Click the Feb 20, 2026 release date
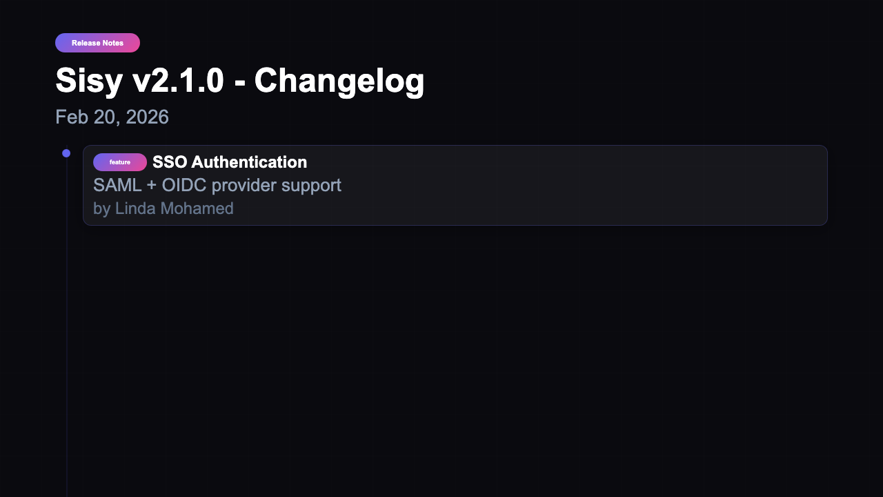Image resolution: width=883 pixels, height=497 pixels. pos(112,117)
